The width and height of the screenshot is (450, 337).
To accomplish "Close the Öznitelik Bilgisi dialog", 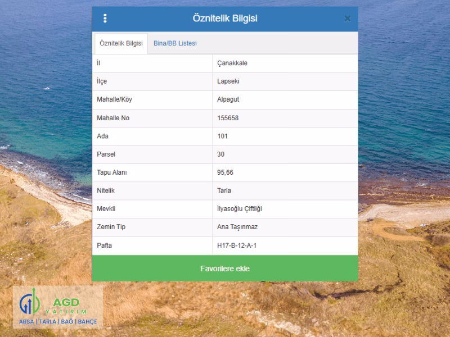I will click(347, 19).
